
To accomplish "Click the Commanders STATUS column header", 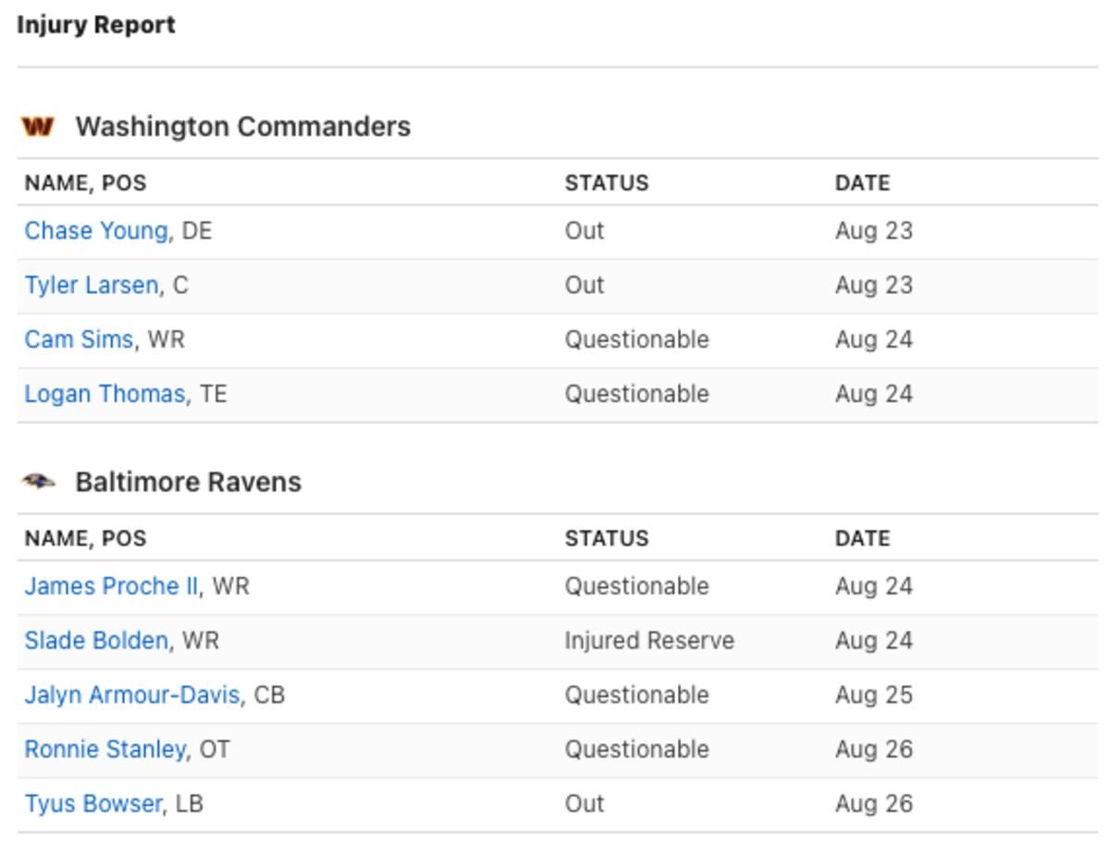I will pos(607,183).
